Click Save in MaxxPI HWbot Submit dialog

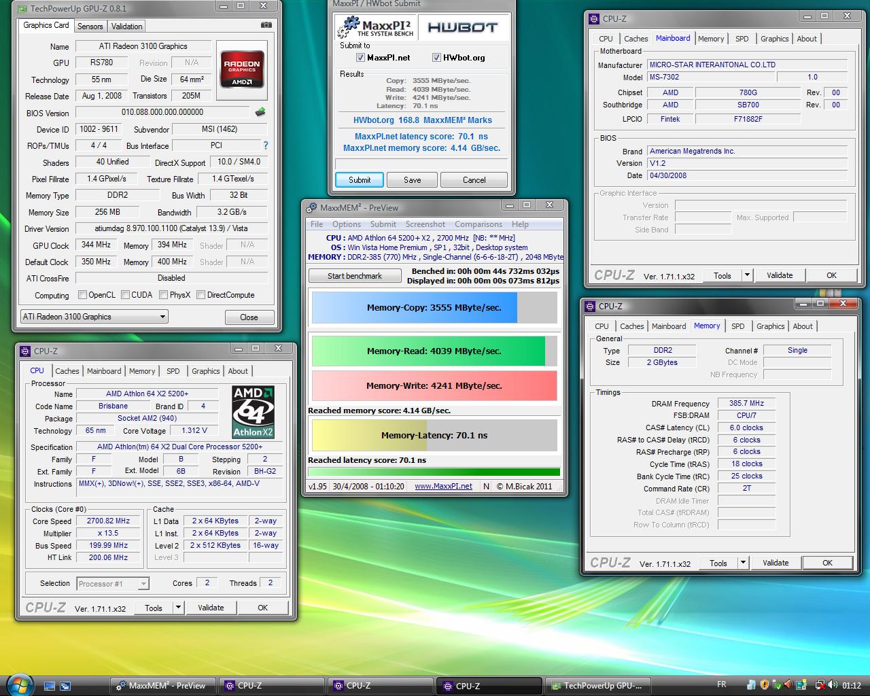coord(413,180)
